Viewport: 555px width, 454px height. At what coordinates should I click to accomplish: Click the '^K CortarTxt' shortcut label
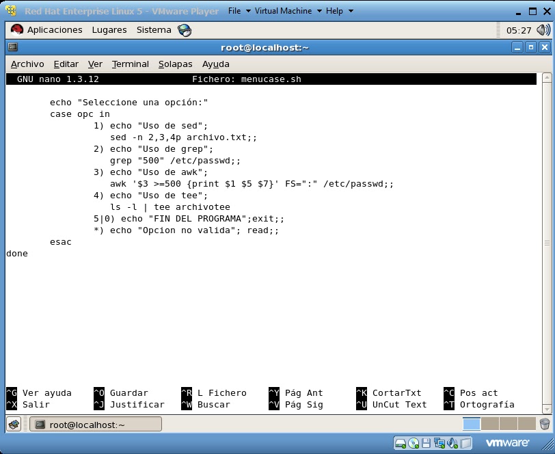click(x=389, y=392)
